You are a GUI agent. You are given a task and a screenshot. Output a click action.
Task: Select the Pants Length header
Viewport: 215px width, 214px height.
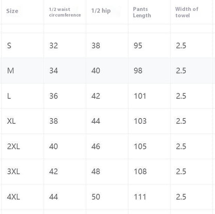[x=142, y=12]
